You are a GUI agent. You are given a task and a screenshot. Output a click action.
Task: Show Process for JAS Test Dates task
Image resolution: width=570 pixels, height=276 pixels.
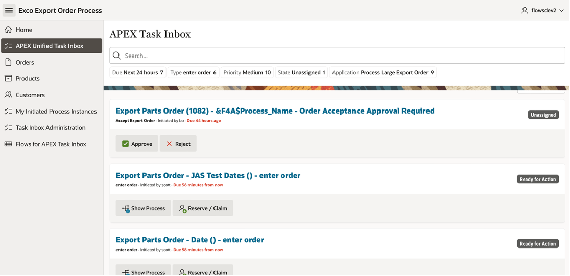coord(143,208)
